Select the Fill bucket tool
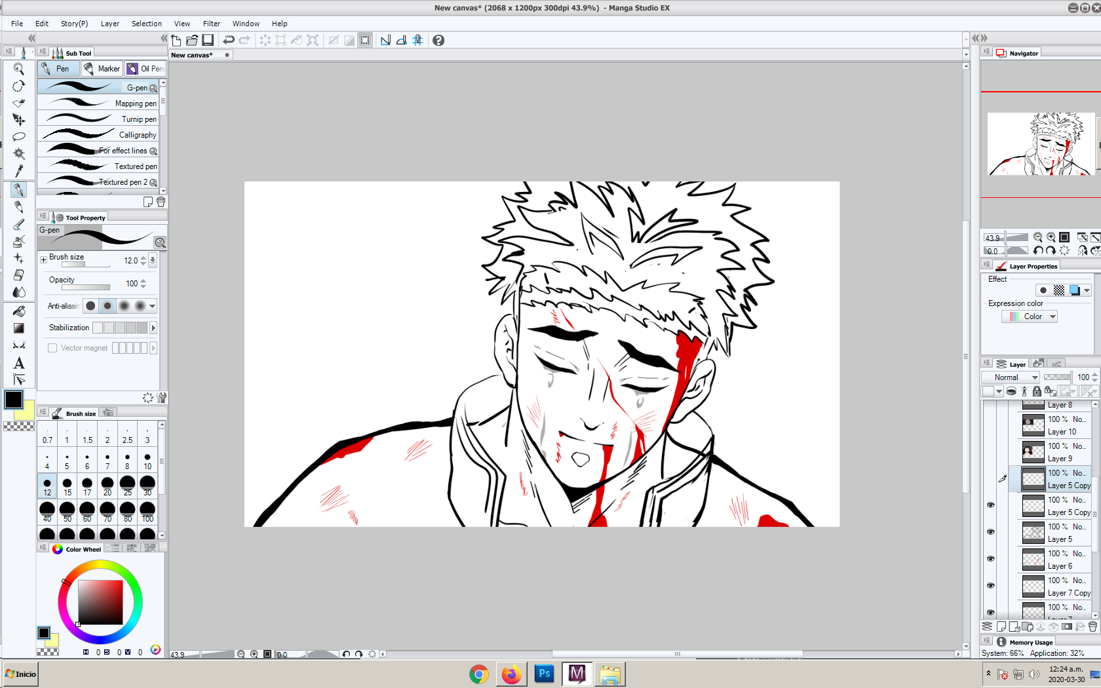1101x688 pixels. point(19,311)
